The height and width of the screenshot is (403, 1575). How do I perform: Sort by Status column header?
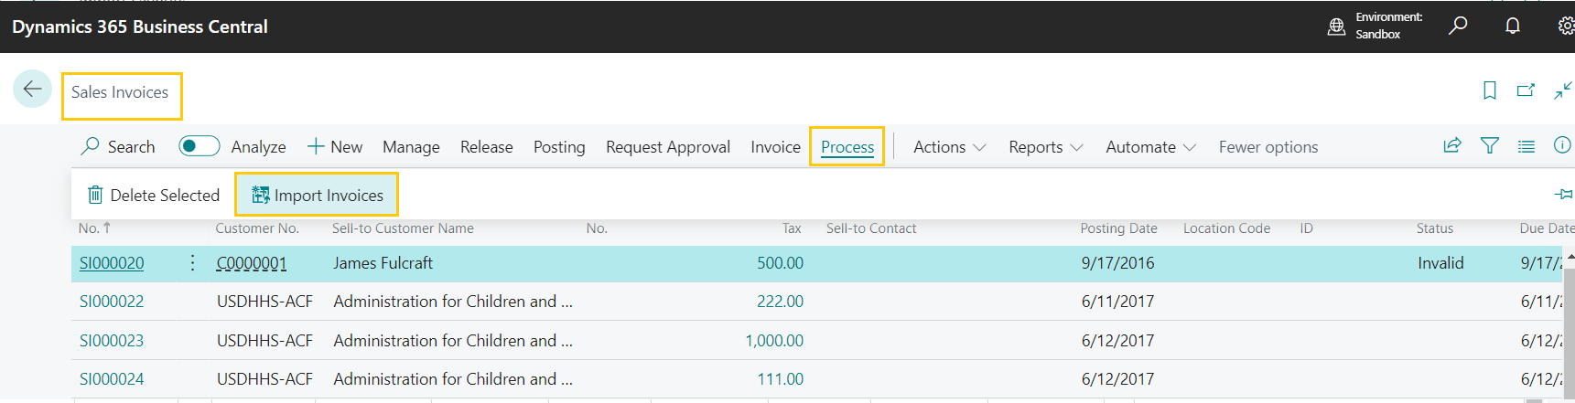[x=1435, y=228]
